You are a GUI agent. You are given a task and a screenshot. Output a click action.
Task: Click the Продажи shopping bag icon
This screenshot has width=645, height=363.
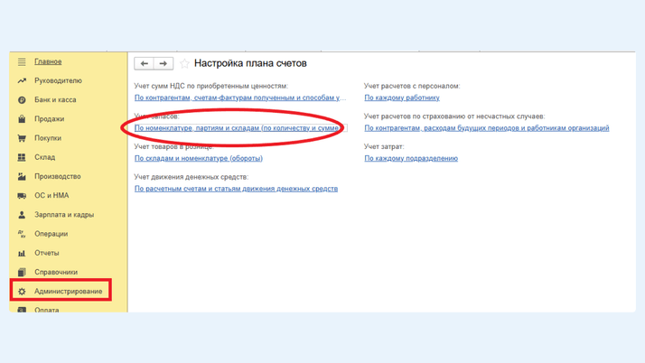click(22, 119)
